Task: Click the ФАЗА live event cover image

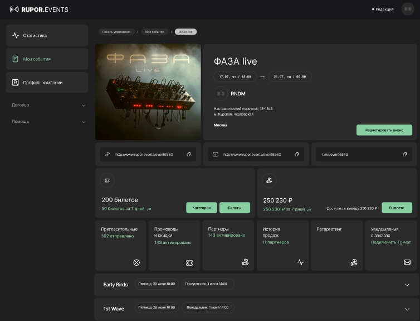Action: pyautogui.click(x=148, y=92)
